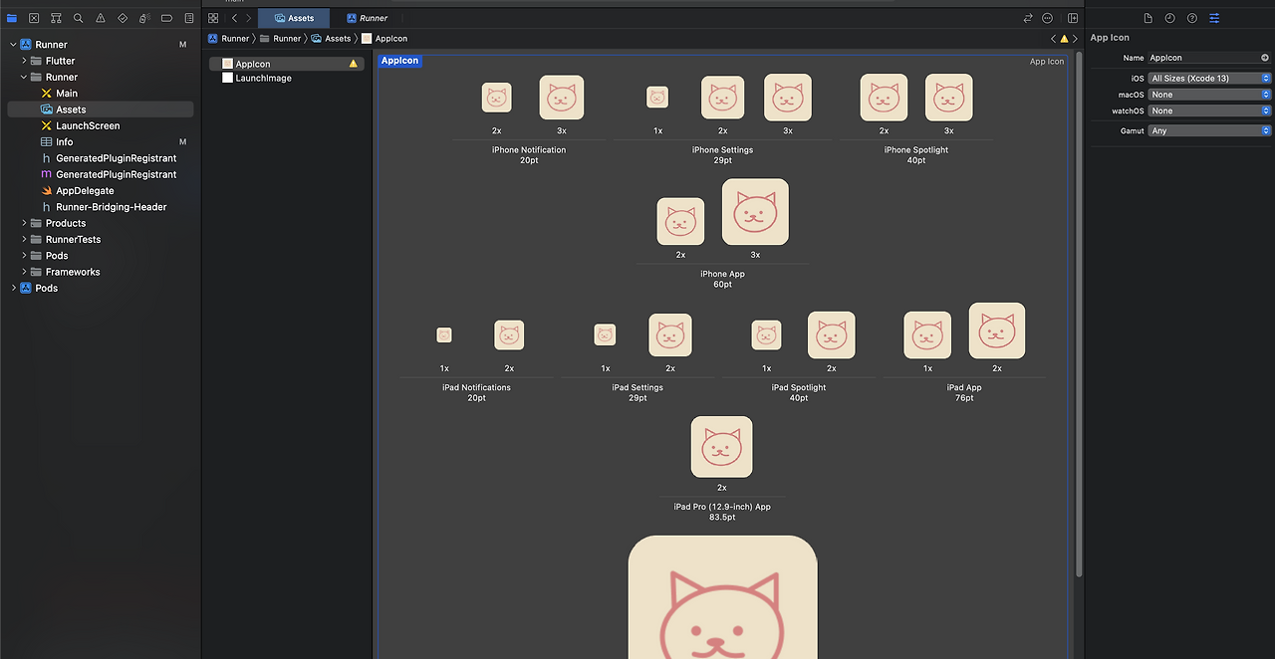Click the code review swap-arrows icon
The height and width of the screenshot is (659, 1275).
pyautogui.click(x=1028, y=18)
